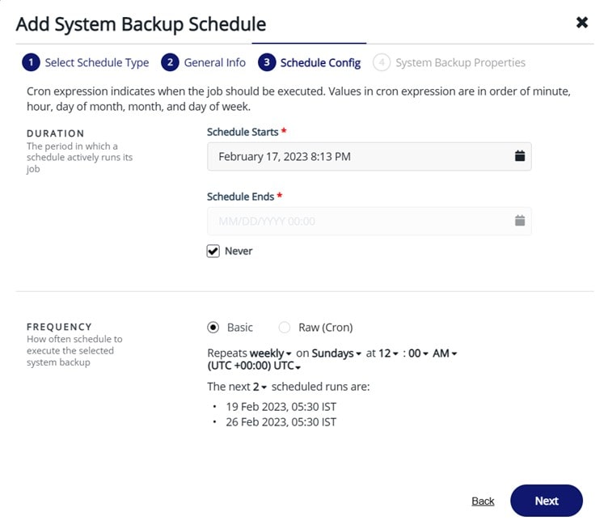Screen dimensions: 608x529
Task: Click step 1 circle icon
Action: (x=30, y=63)
